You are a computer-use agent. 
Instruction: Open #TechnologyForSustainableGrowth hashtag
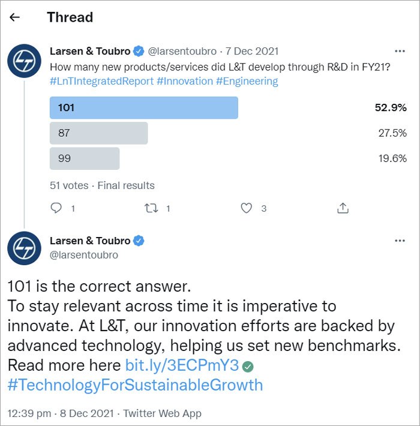click(x=135, y=385)
